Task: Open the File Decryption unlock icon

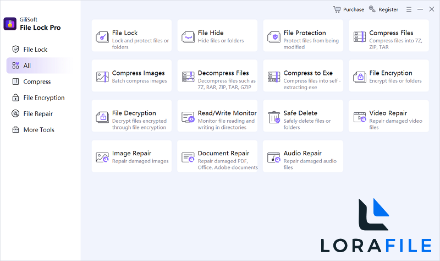Action: (x=102, y=117)
